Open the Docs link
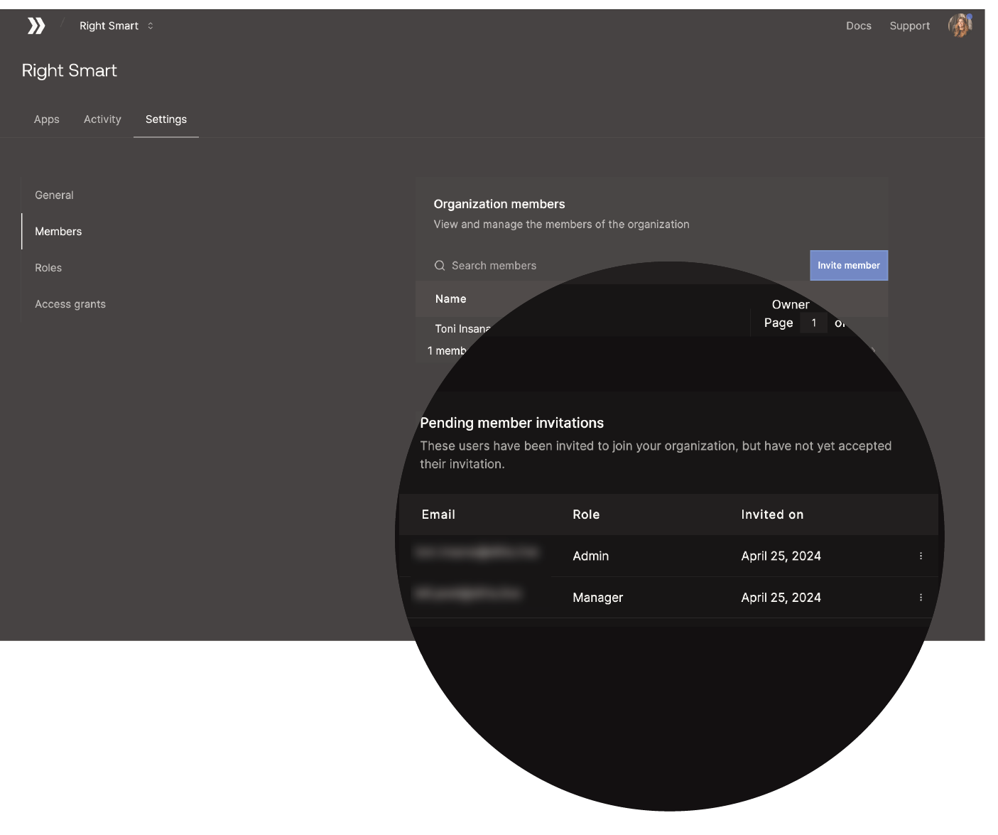Image resolution: width=998 pixels, height=835 pixels. click(x=858, y=26)
